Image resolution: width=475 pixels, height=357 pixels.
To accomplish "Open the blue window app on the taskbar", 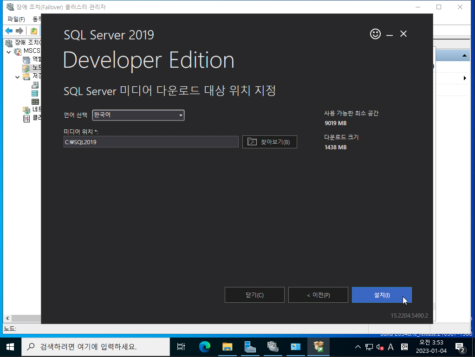I will click(295, 347).
